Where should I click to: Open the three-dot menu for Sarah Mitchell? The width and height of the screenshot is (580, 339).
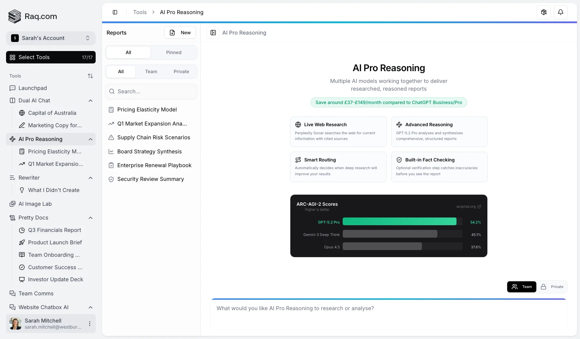pos(89,324)
